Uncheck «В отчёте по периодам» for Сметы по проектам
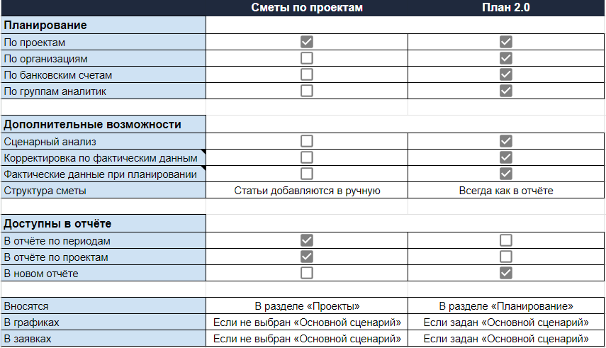Image resolution: width=606 pixels, height=348 pixels. pos(307,240)
